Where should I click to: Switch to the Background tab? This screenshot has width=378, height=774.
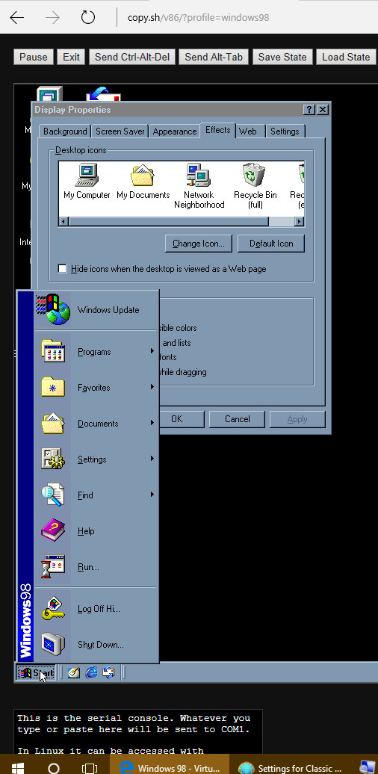(65, 131)
